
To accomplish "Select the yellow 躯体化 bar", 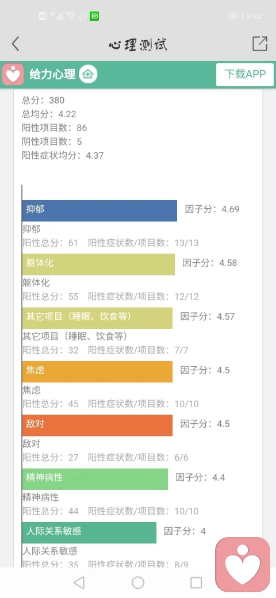I will [x=98, y=264].
